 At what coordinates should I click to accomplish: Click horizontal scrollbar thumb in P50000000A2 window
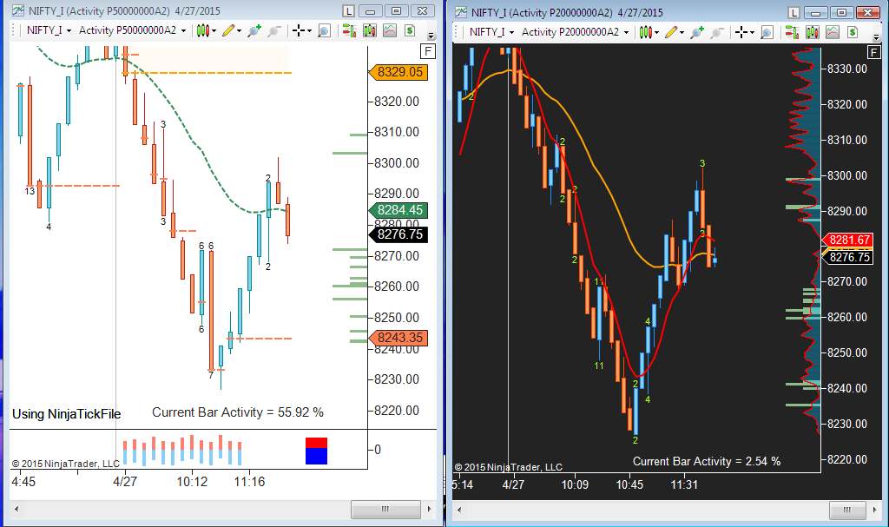click(x=385, y=509)
